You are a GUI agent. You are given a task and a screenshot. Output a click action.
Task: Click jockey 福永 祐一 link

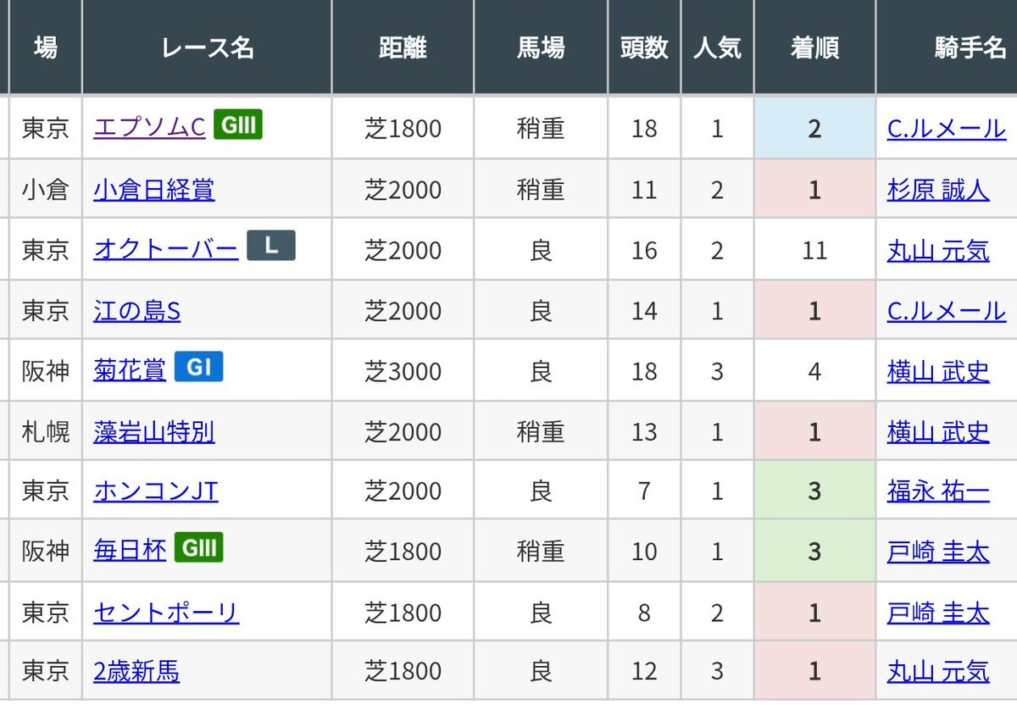(938, 491)
